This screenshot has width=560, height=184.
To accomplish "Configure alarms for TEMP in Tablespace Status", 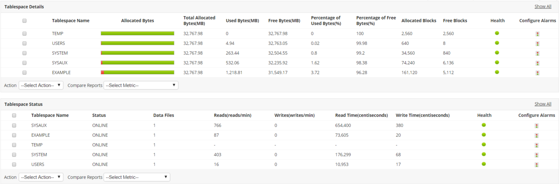I will (x=536, y=145).
